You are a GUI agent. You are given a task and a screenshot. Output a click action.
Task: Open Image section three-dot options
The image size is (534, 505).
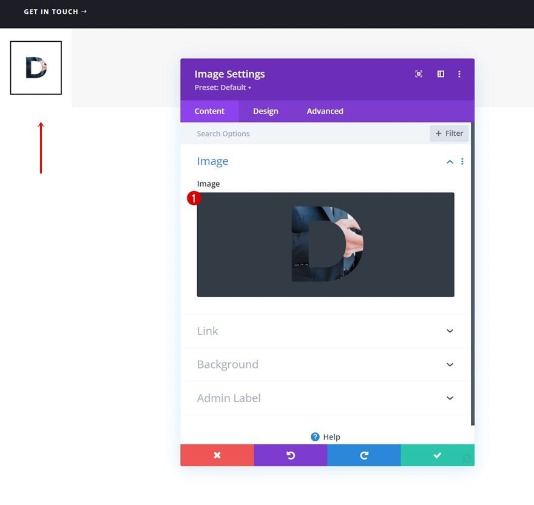coord(462,161)
